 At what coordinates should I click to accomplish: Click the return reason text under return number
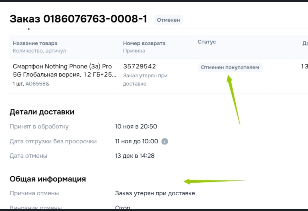click(145, 80)
